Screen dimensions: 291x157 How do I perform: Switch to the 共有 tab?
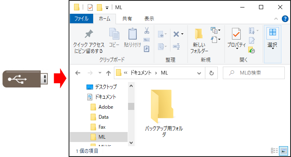[x=127, y=19]
